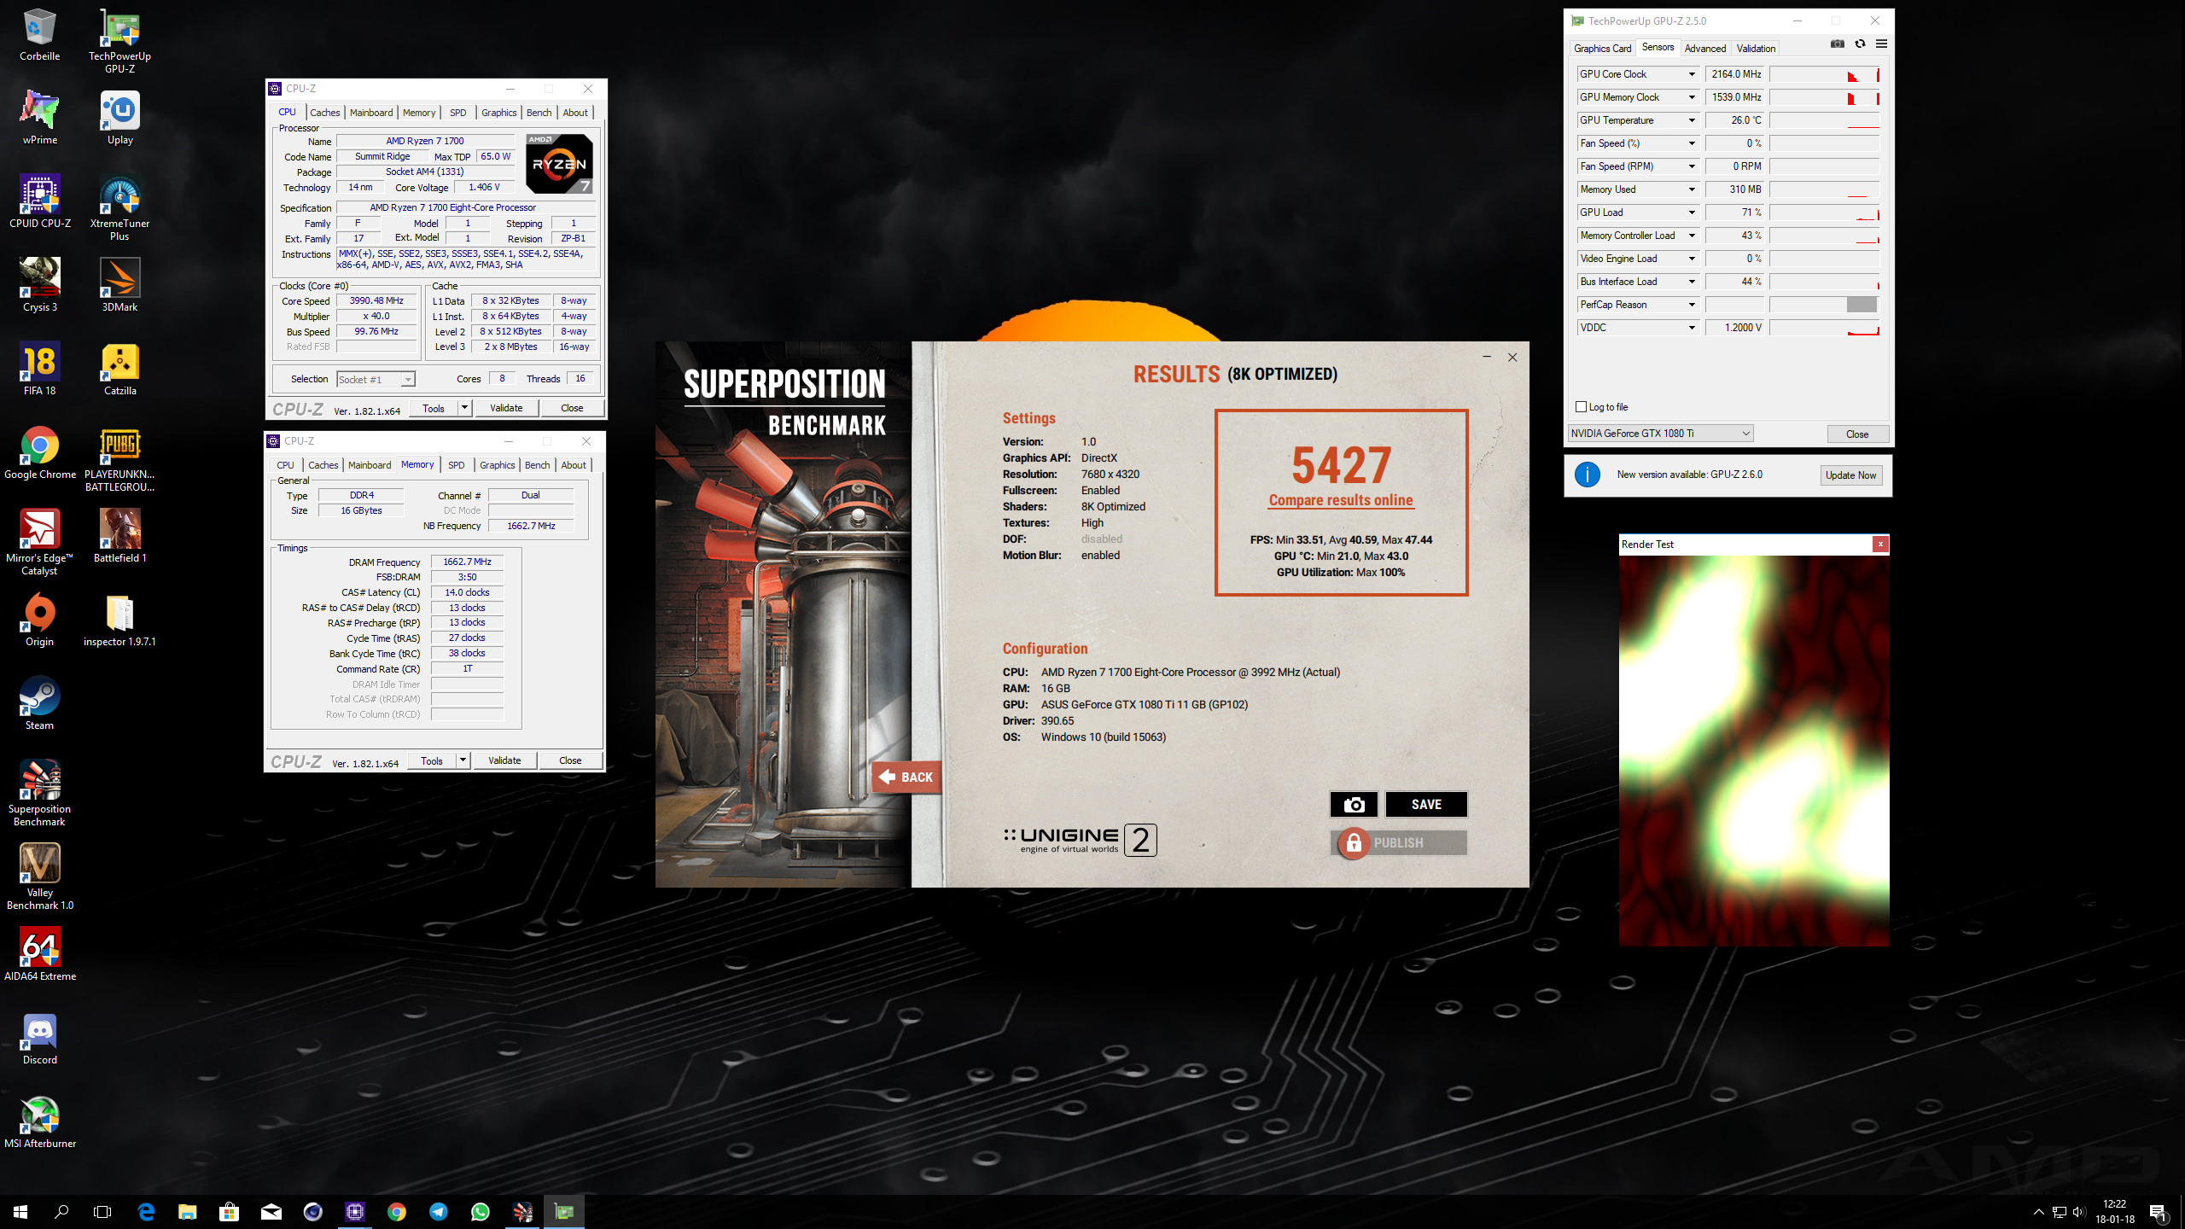Screen dimensions: 2185x1229
Task: Open WhatsApp from taskbar
Action: [481, 1212]
